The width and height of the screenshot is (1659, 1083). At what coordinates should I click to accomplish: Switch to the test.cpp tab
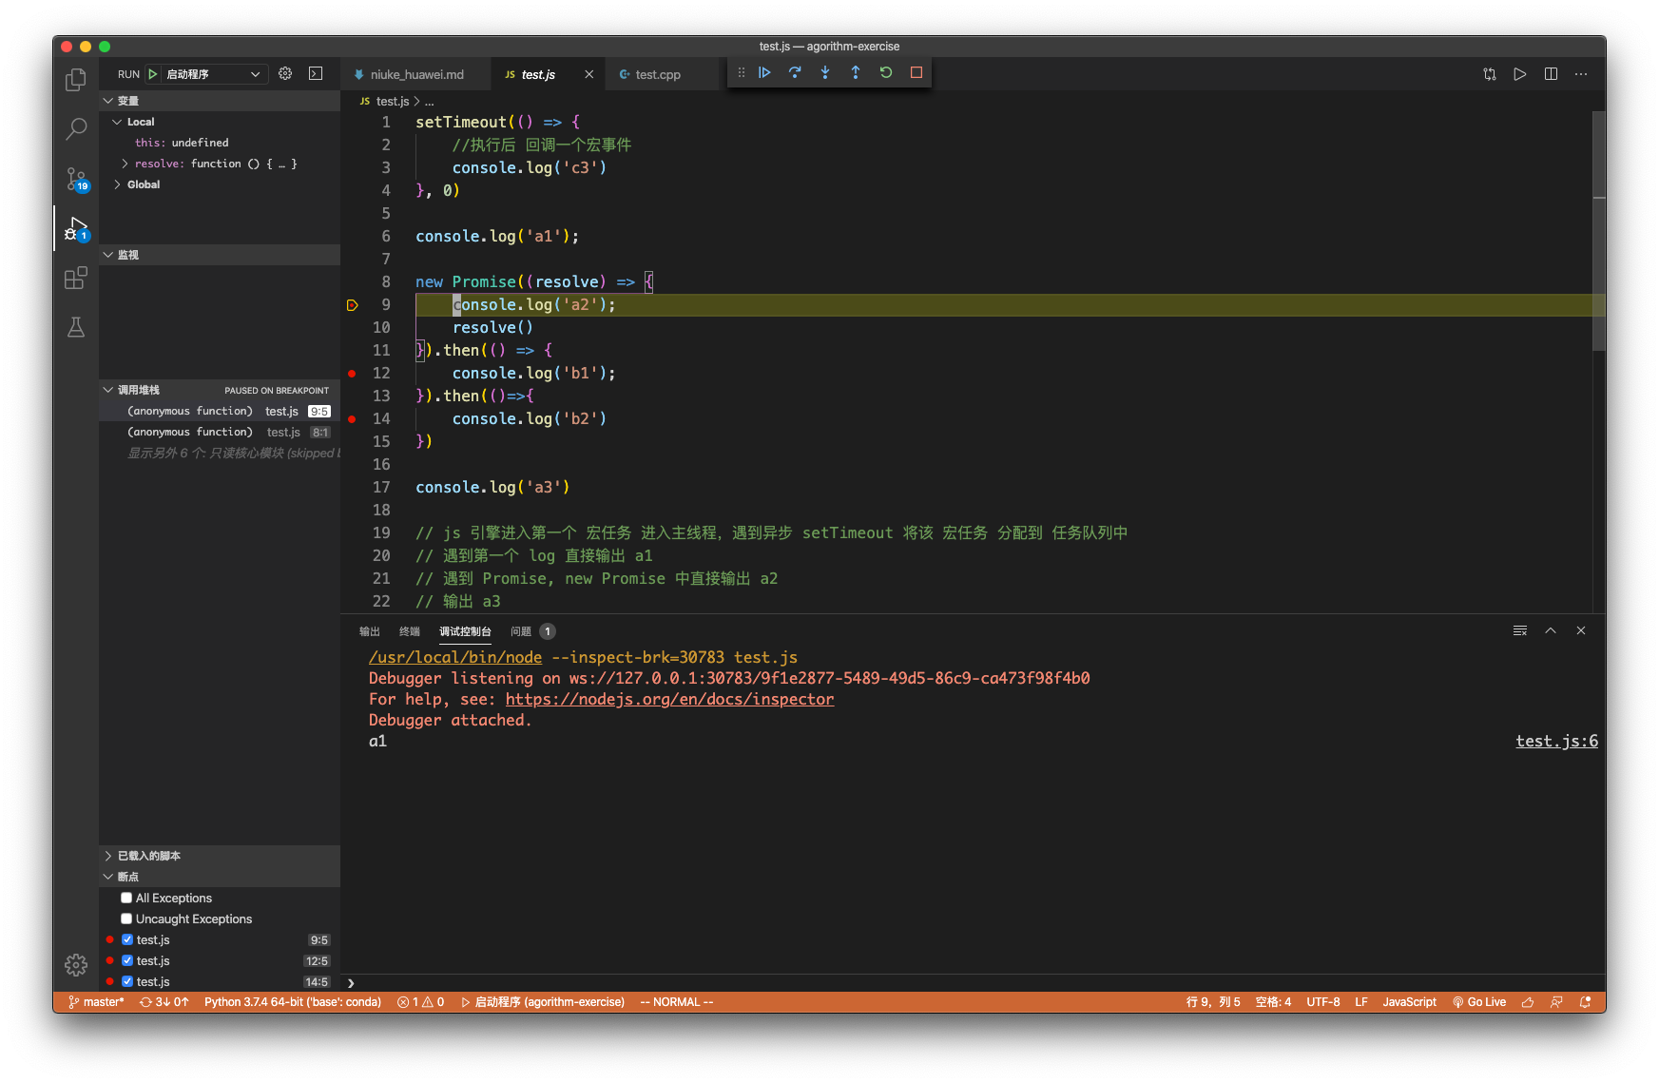point(658,74)
